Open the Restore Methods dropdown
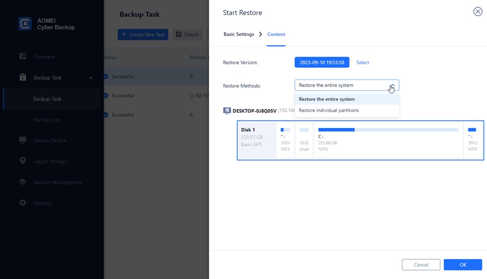Viewport: 487px width, 279px height. click(346, 85)
